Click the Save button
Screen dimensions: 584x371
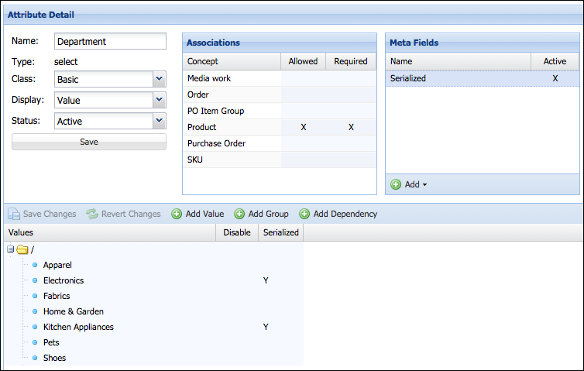pos(89,142)
